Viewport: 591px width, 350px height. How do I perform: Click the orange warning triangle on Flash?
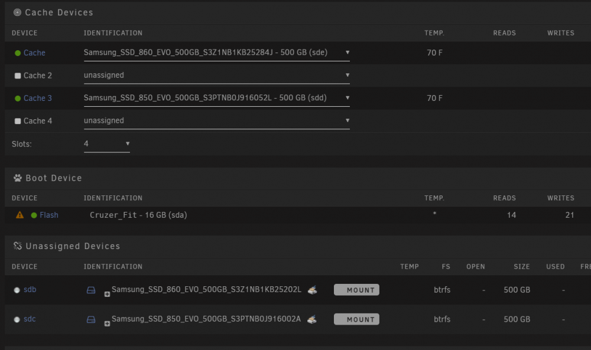coord(20,215)
